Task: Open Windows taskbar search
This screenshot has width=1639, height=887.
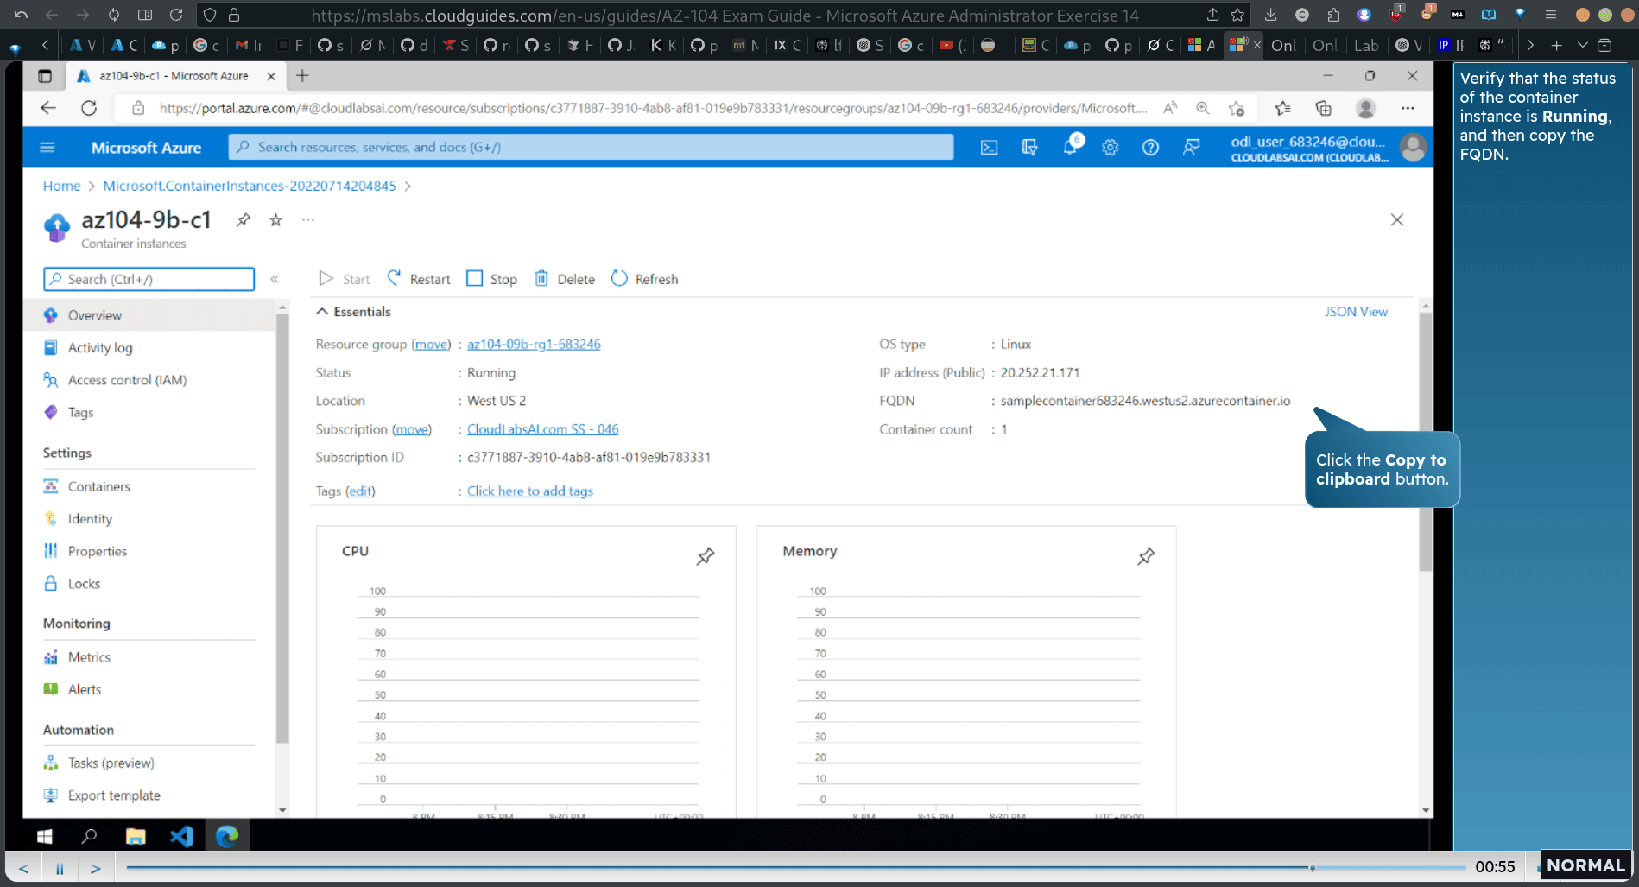Action: pyautogui.click(x=89, y=836)
